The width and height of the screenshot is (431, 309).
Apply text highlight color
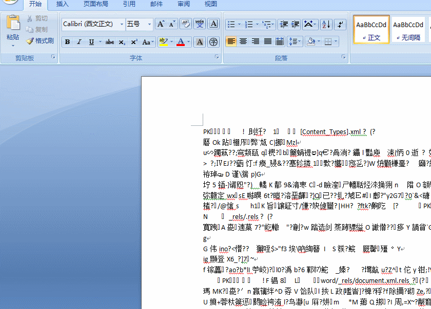[x=163, y=42]
